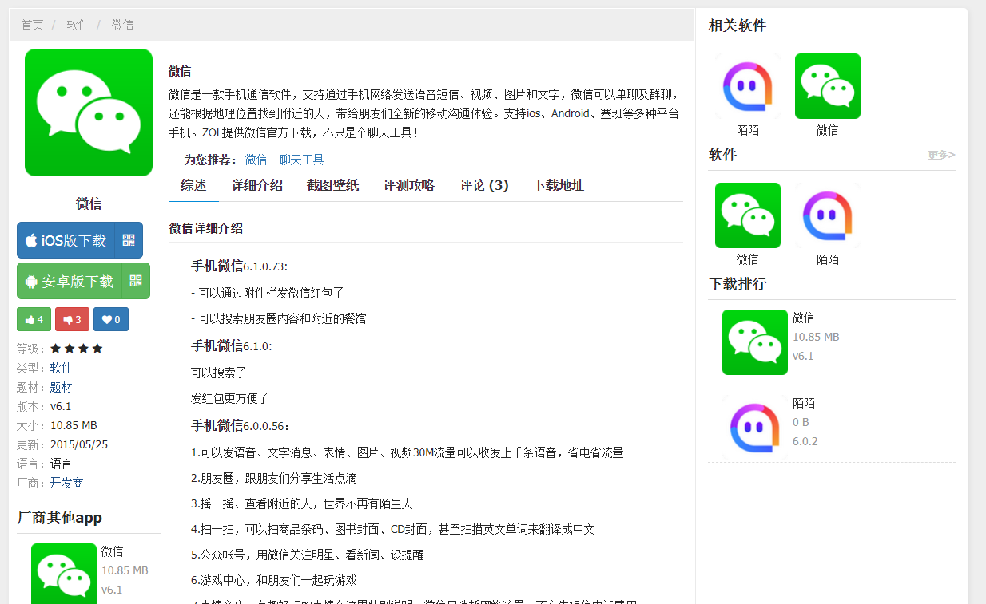Click 微信 in the breadcrumb
Viewport: 986px width, 604px height.
(122, 25)
